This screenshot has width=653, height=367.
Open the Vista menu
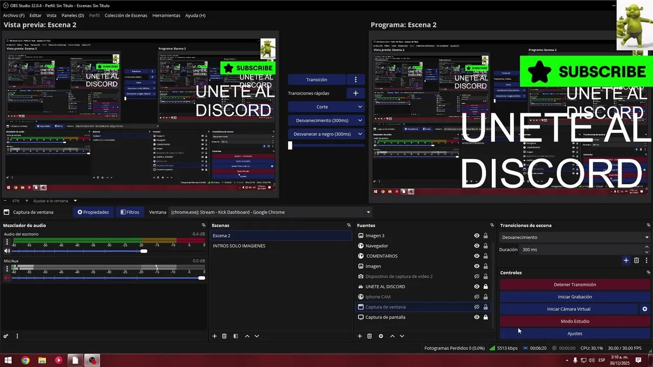coord(52,15)
